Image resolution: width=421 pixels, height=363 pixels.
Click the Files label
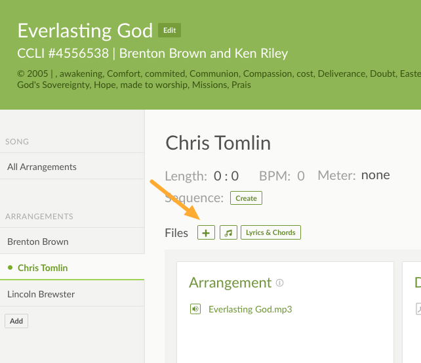pos(176,233)
